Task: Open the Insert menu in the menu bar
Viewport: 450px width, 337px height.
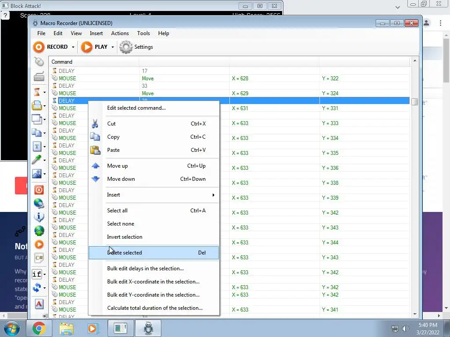Action: coord(96,33)
